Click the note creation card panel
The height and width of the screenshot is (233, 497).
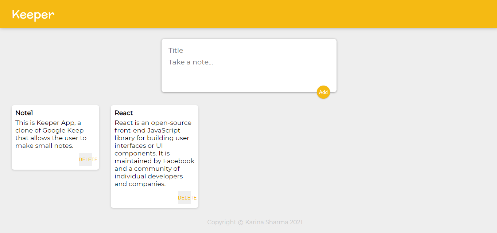coord(249,66)
